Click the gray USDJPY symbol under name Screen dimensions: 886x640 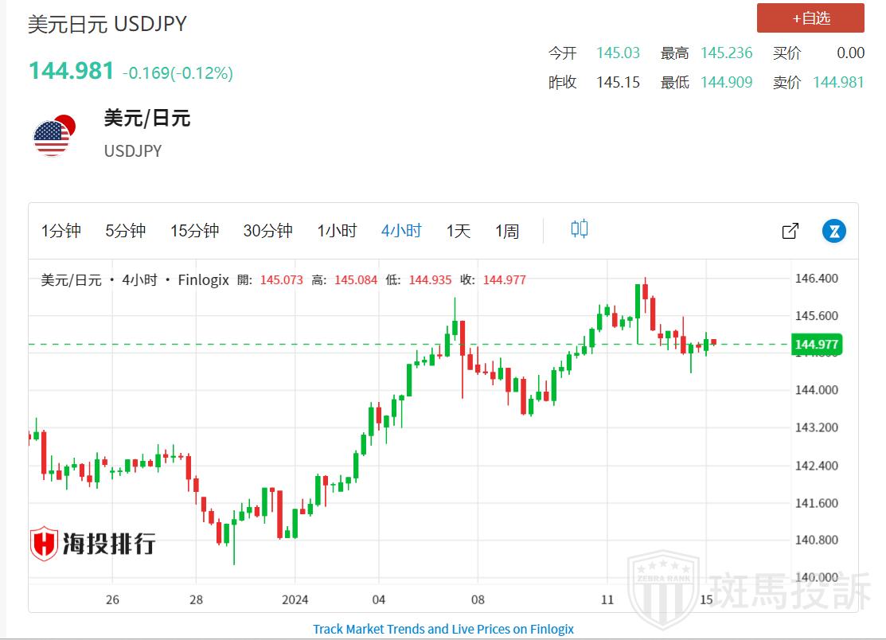coord(133,151)
